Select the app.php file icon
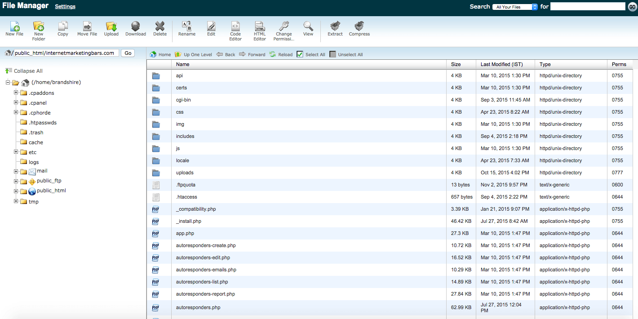The height and width of the screenshot is (319, 638). (x=155, y=234)
